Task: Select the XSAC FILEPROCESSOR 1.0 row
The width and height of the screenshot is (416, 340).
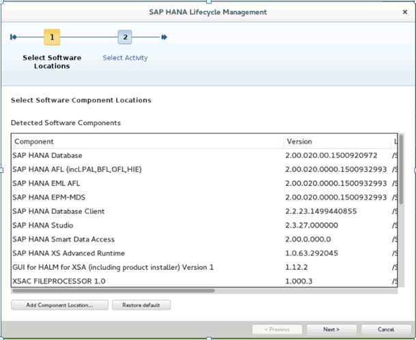Action: [147, 281]
